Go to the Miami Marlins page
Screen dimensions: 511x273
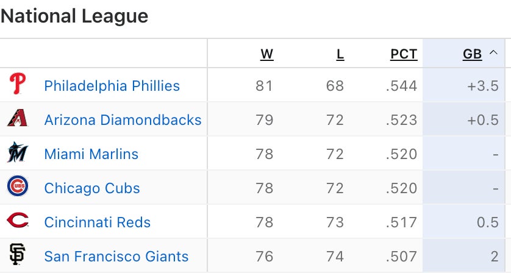(x=91, y=154)
